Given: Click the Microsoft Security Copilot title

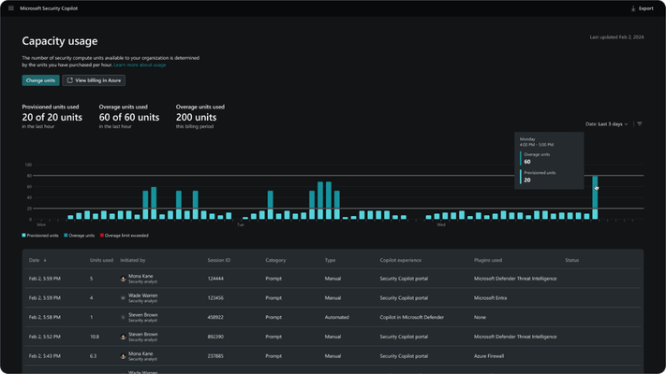Looking at the screenshot, I should [49, 8].
